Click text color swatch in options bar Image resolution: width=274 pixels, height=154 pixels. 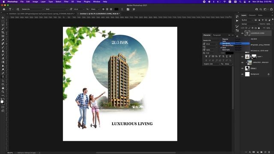click(116, 9)
